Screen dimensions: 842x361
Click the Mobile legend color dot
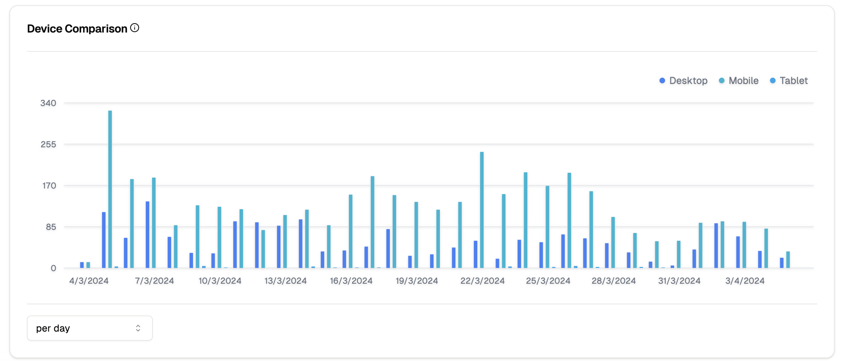pos(722,81)
